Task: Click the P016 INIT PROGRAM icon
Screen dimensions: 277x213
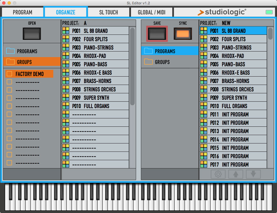Action: point(204,156)
